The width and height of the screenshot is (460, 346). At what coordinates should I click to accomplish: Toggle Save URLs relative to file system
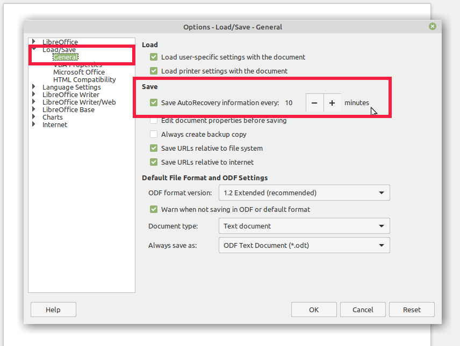tap(154, 148)
